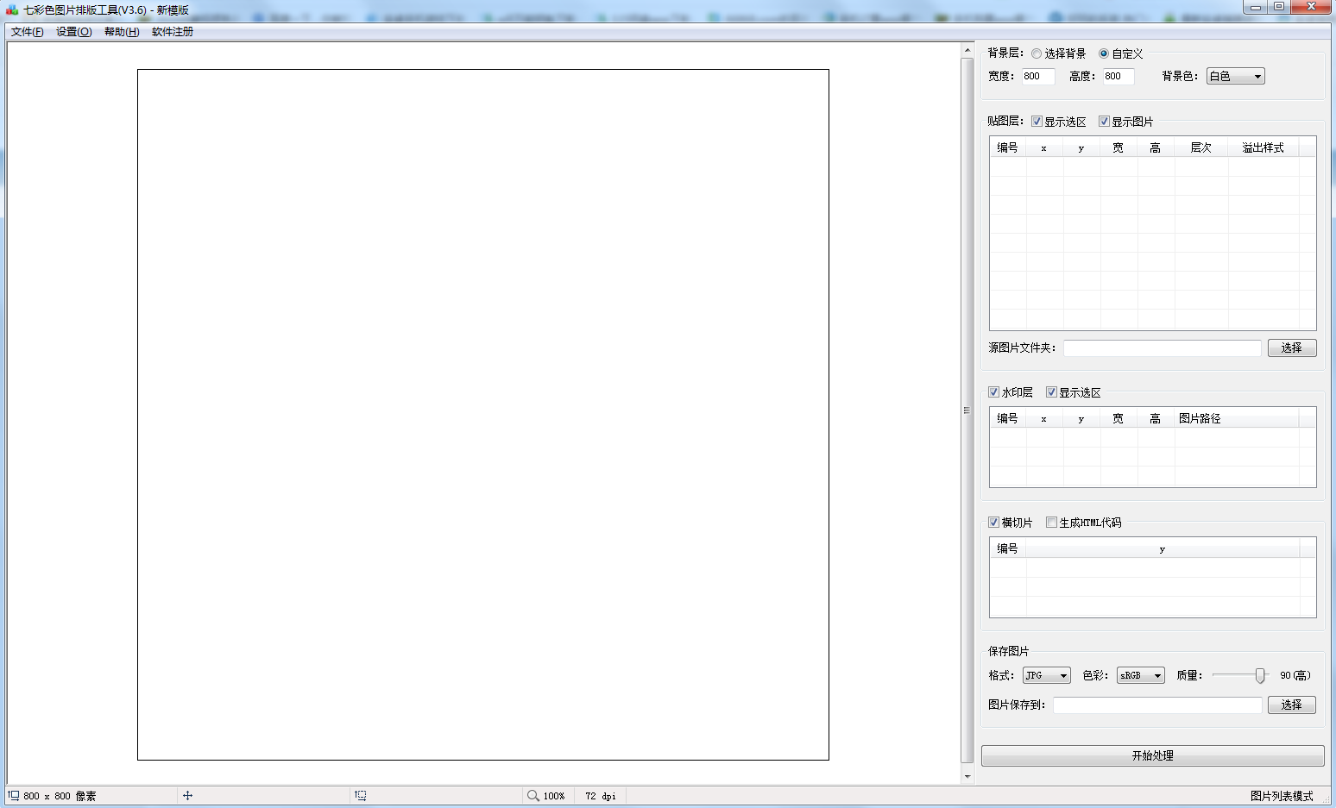The image size is (1336, 808).
Task: Open the 帮助 menu
Action: [x=122, y=32]
